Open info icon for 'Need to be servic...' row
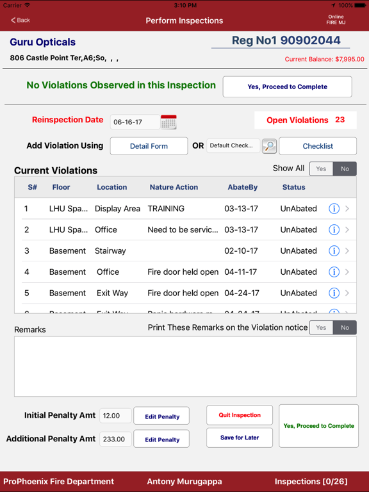This screenshot has width=369, height=492. point(334,230)
